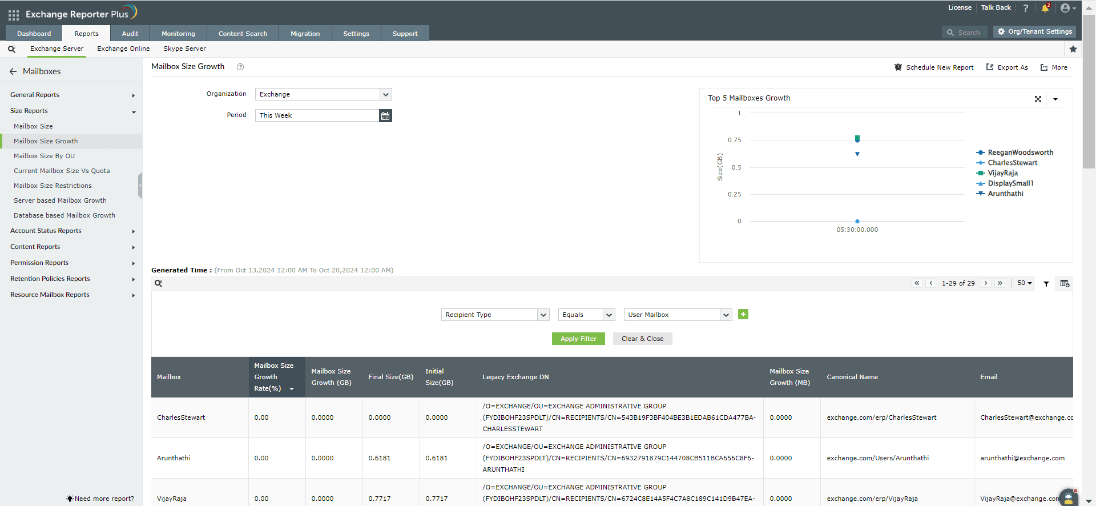Click the top bar Search field
1096x506 pixels.
[965, 33]
